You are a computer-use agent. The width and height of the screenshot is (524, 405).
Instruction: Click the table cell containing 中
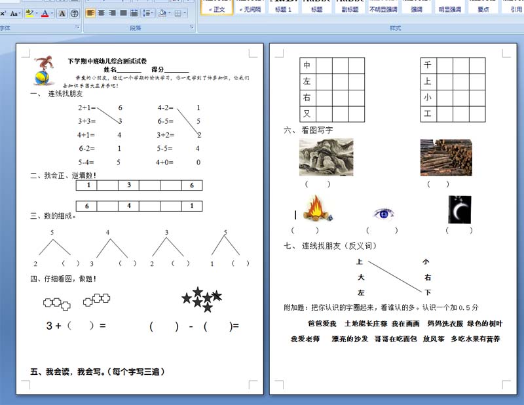308,66
